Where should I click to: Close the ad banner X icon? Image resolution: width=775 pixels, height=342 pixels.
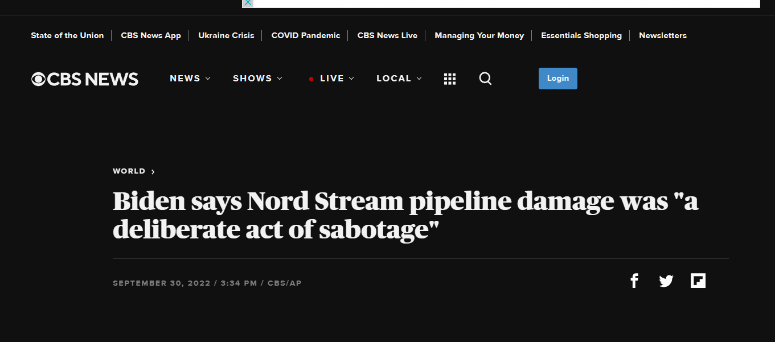tap(248, 3)
